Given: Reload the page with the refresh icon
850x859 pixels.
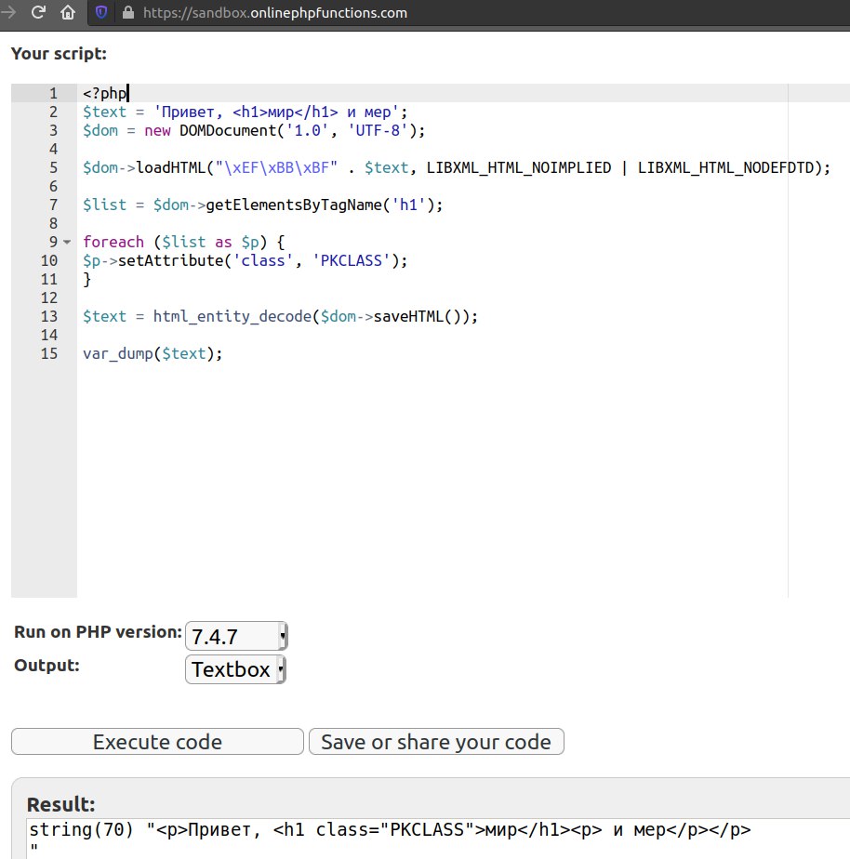Looking at the screenshot, I should (38, 12).
